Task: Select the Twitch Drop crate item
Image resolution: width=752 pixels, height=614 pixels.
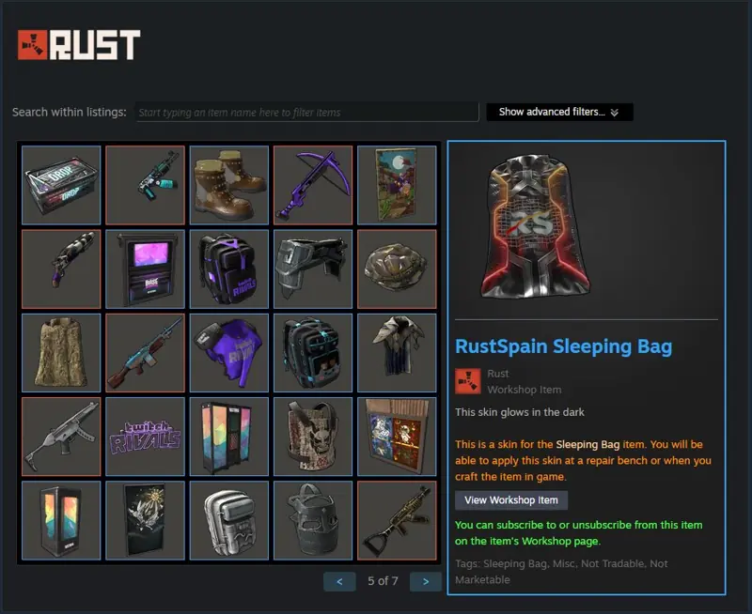Action: [x=61, y=185]
